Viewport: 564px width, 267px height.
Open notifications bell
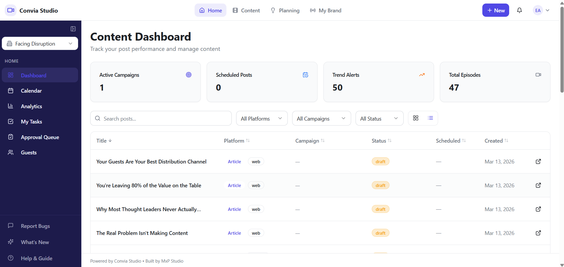click(x=519, y=10)
